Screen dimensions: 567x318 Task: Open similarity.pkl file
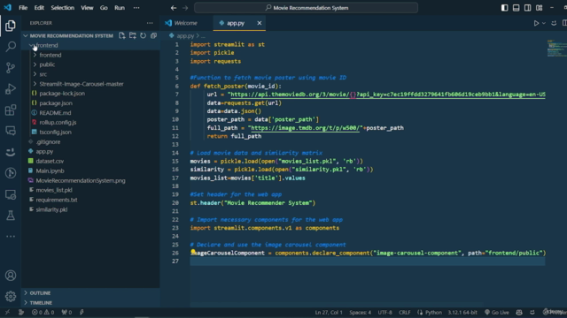coord(51,209)
